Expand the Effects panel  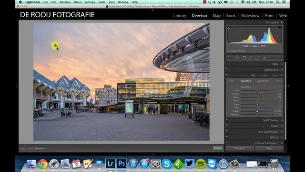pos(282,138)
